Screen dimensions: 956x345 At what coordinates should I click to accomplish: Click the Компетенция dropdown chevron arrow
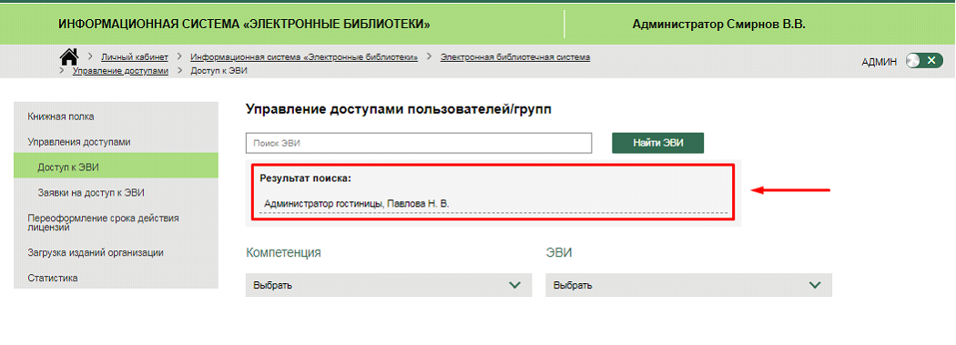[x=515, y=285]
